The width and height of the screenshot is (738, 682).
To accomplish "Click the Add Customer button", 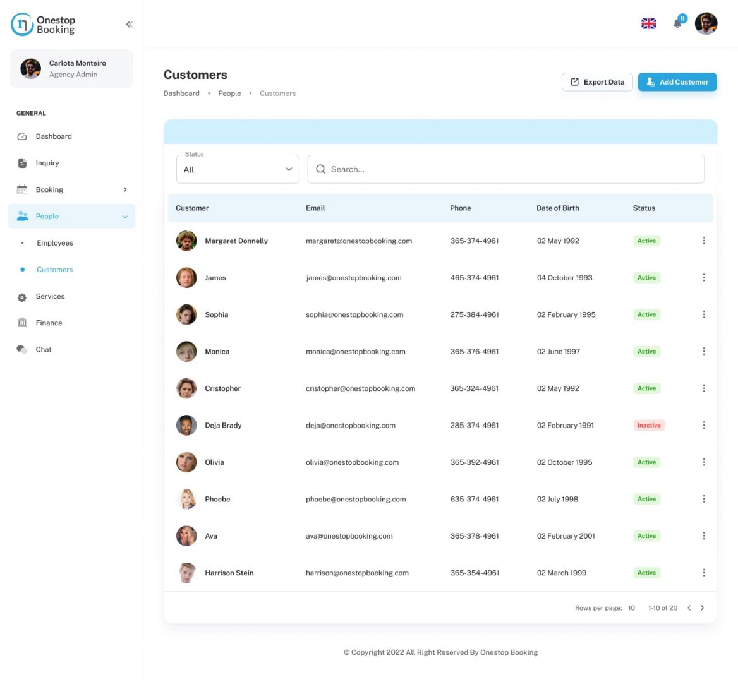I will tap(677, 81).
